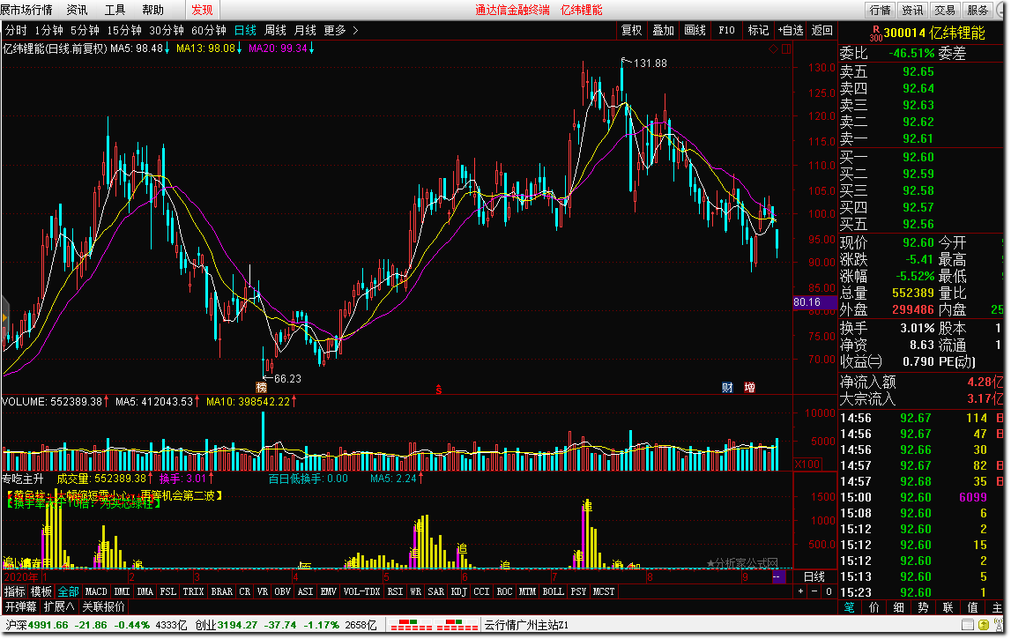Switch chart to 5分钟 period
The width and height of the screenshot is (1011, 639).
coord(85,30)
